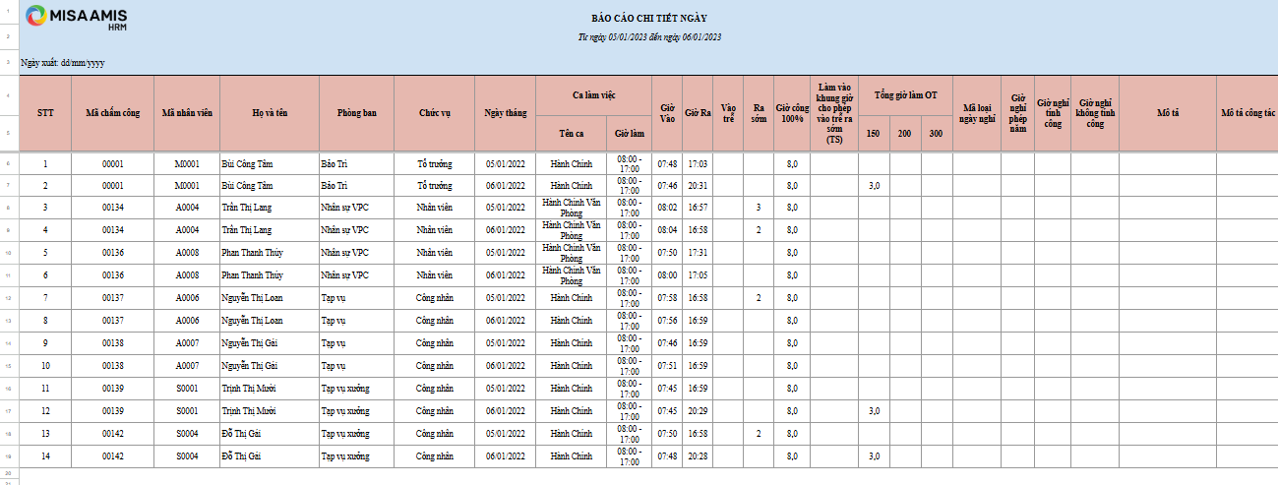Select the check-out time 20:29 cell
1278x485 pixels.
[698, 411]
